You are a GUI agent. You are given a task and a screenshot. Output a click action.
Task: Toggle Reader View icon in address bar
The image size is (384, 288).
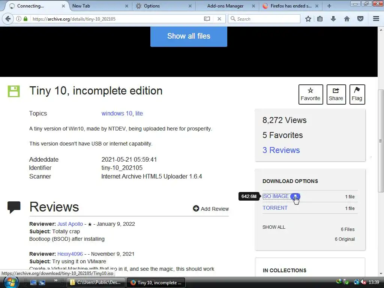pos(207,19)
